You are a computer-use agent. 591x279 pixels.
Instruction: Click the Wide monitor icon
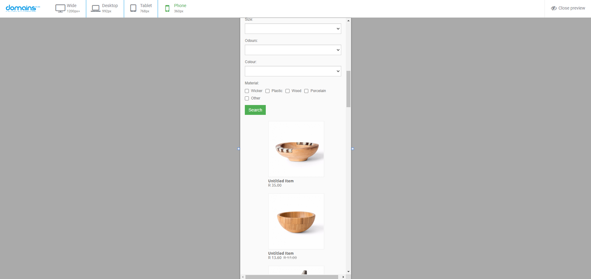coord(60,8)
